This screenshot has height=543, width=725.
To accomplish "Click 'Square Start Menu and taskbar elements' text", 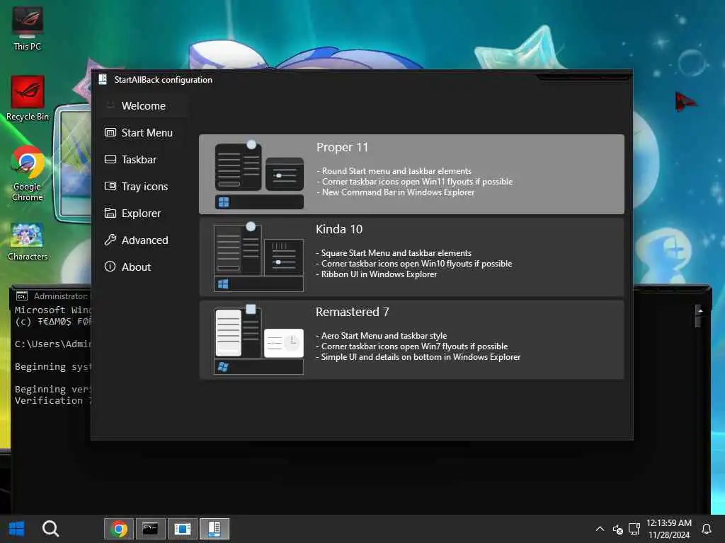I will [396, 253].
